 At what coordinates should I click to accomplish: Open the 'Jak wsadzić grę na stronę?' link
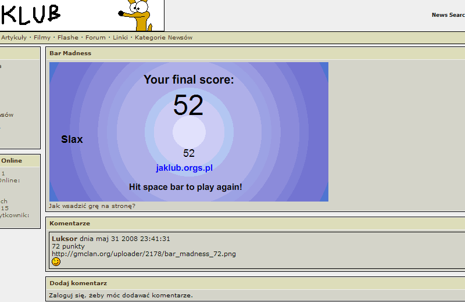[92, 206]
